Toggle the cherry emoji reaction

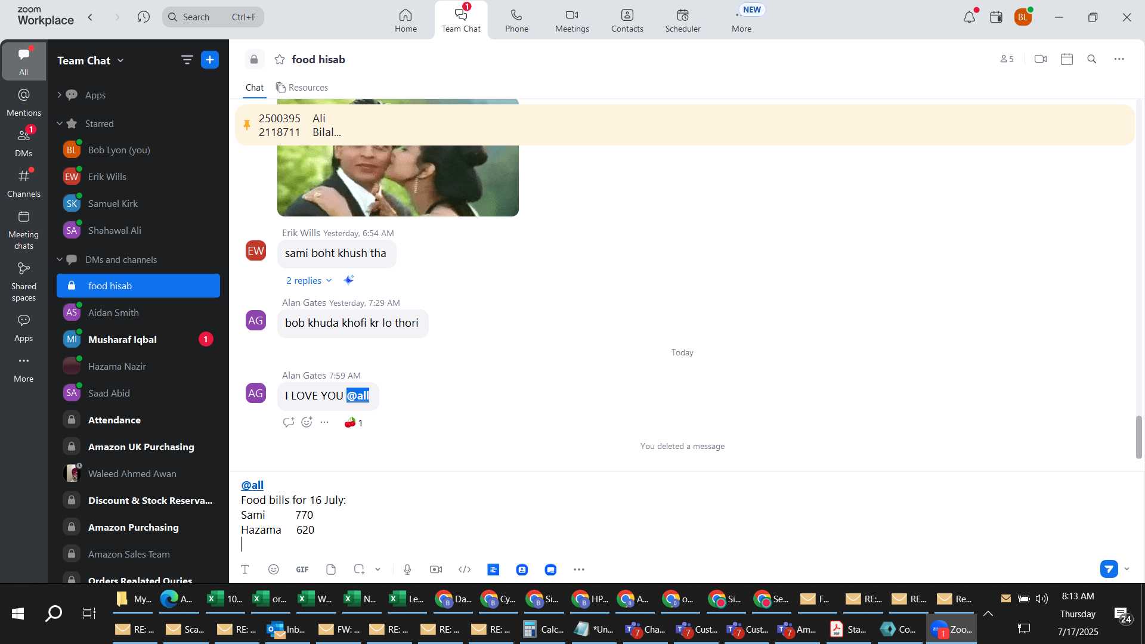pyautogui.click(x=354, y=423)
